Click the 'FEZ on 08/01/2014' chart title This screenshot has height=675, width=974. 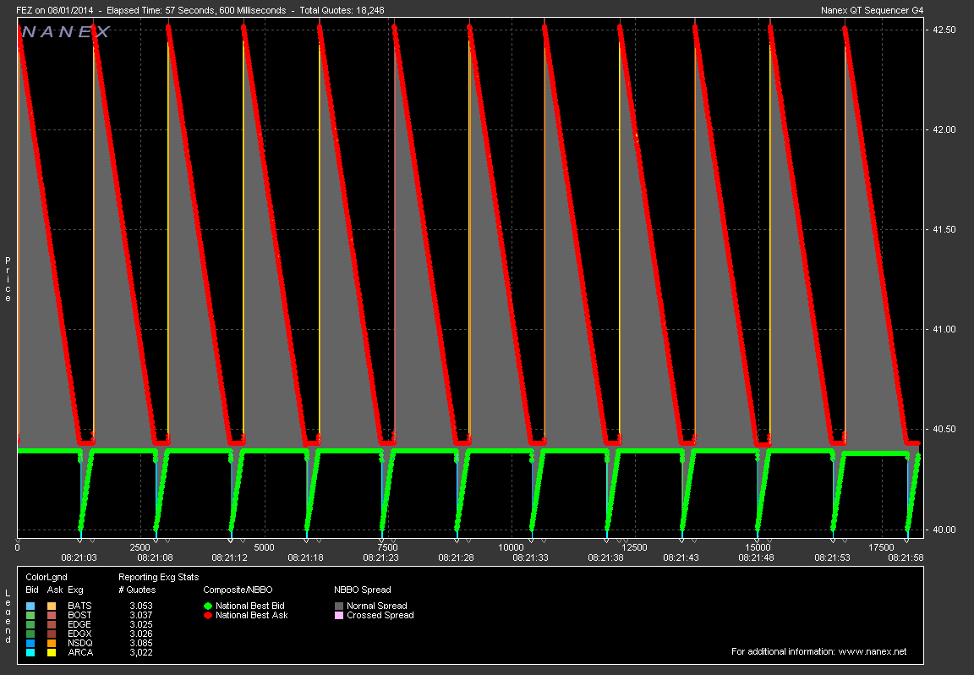55,10
